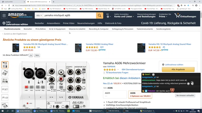Open the 684 Sternebewertungen link

[133, 70]
